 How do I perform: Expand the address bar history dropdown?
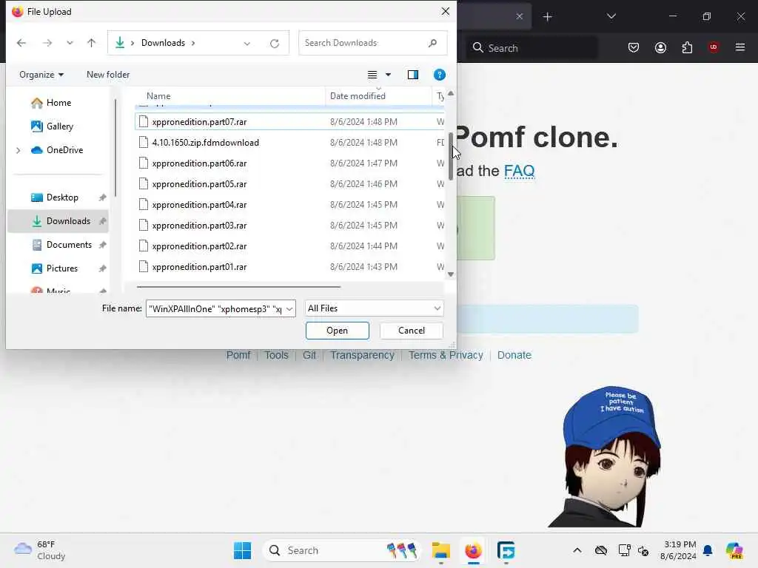tap(247, 44)
